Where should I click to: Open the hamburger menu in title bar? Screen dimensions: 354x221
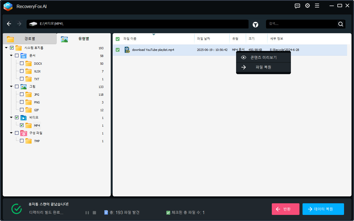point(317,6)
